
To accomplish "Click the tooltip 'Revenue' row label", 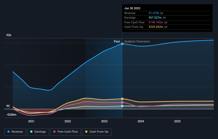I will coord(130,13).
